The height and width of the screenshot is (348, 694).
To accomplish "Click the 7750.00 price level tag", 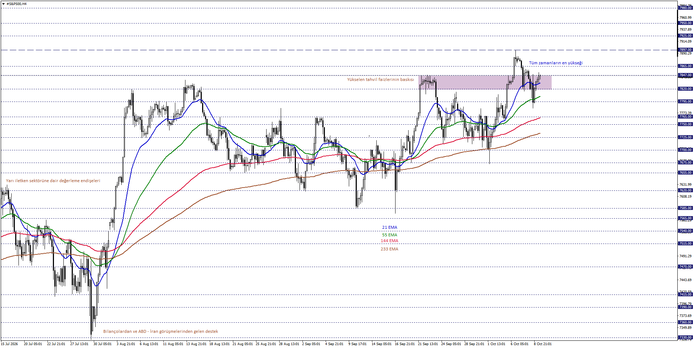I will (x=685, y=124).
